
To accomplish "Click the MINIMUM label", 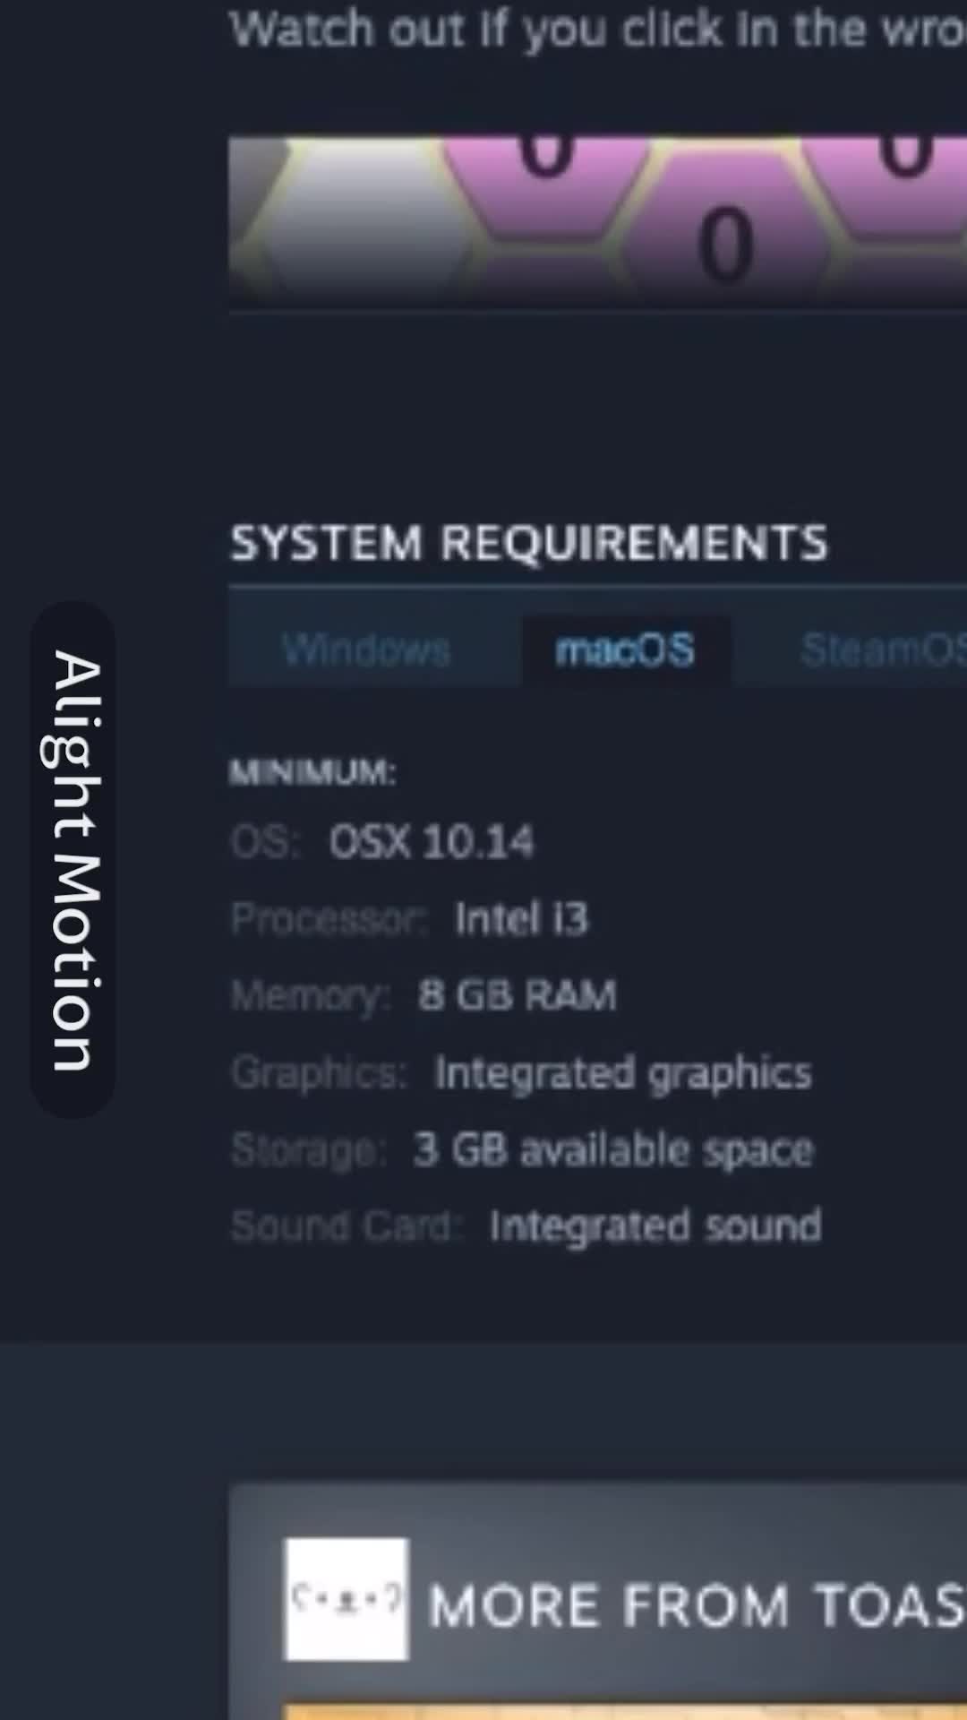I will (312, 772).
